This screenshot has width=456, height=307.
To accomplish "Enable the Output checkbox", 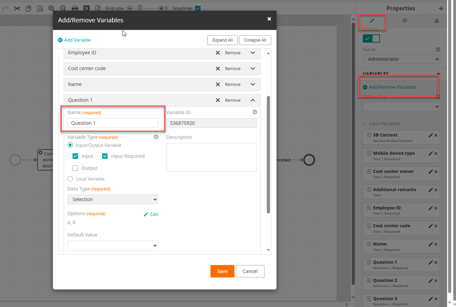I will tap(76, 168).
